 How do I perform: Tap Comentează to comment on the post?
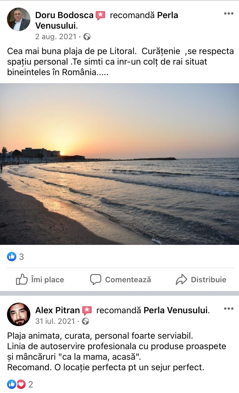[x=121, y=280]
